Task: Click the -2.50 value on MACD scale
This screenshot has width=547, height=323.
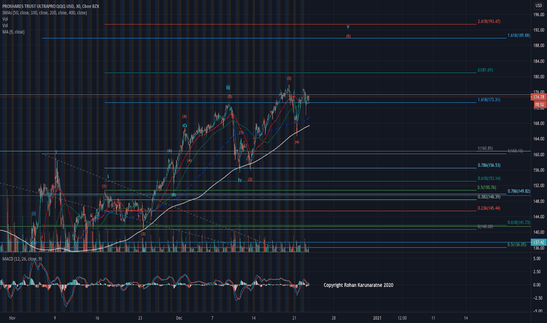Action: point(537,298)
